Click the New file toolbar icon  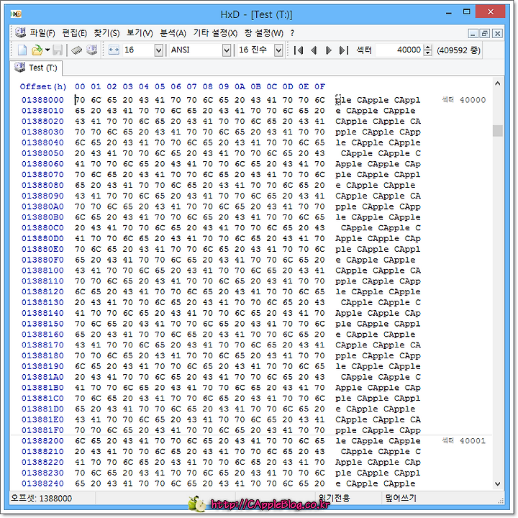[22, 50]
